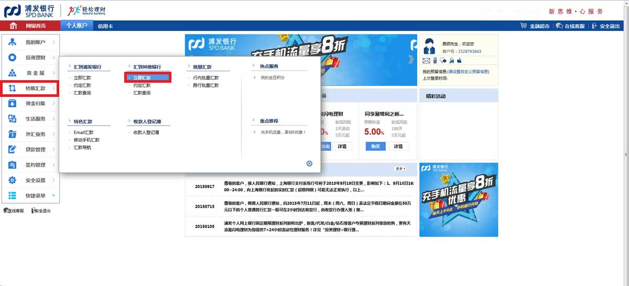
Task: Click the 贵金属 pyramid icon in sidebar
Action: coord(13,73)
